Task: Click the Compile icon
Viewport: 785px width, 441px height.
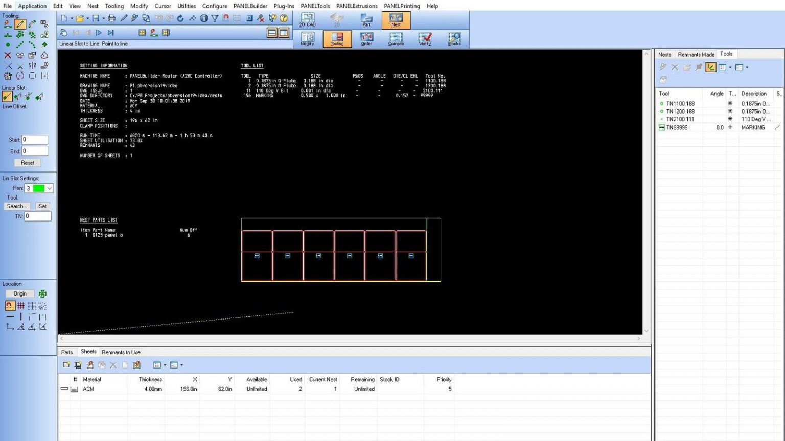Action: (396, 39)
